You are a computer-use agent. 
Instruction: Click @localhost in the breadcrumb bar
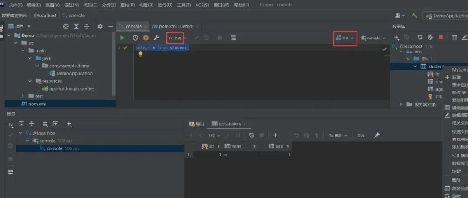[x=45, y=16]
